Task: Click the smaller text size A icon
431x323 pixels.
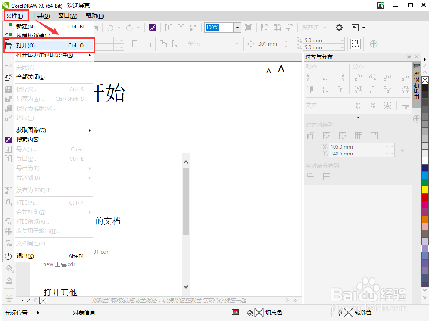Action: click(x=269, y=71)
